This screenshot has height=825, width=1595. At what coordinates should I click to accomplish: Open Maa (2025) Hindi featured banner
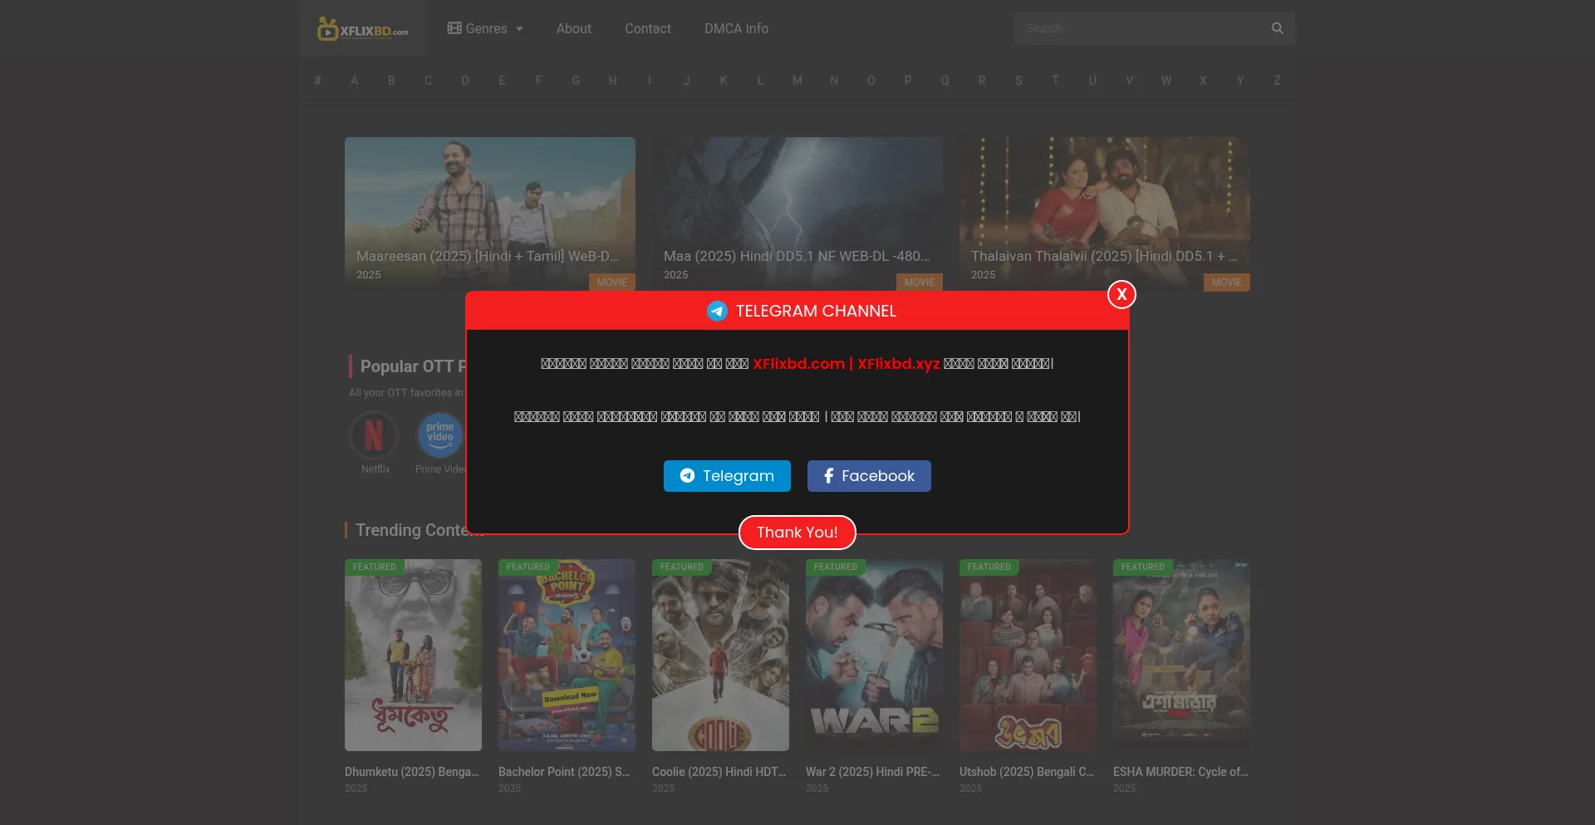pyautogui.click(x=797, y=214)
